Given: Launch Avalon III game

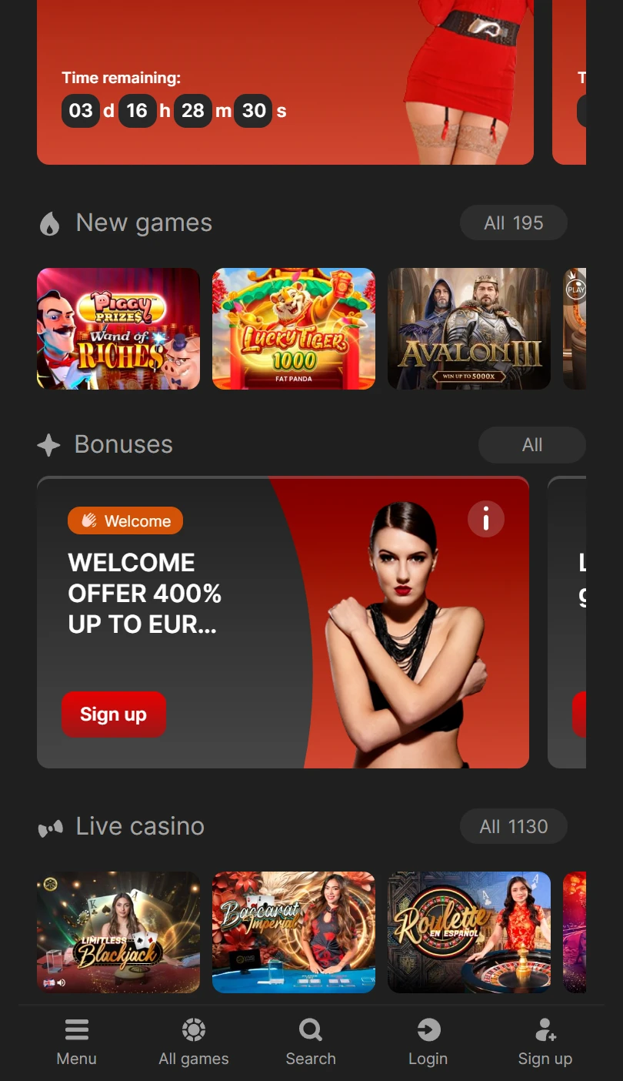Looking at the screenshot, I should [469, 329].
